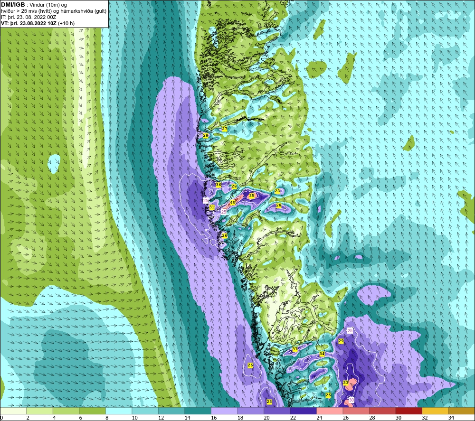Select the light cyan 8–10 legend swatch
The image size is (475, 421).
click(119, 411)
